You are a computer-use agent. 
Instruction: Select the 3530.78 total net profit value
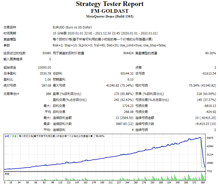click(x=45, y=74)
